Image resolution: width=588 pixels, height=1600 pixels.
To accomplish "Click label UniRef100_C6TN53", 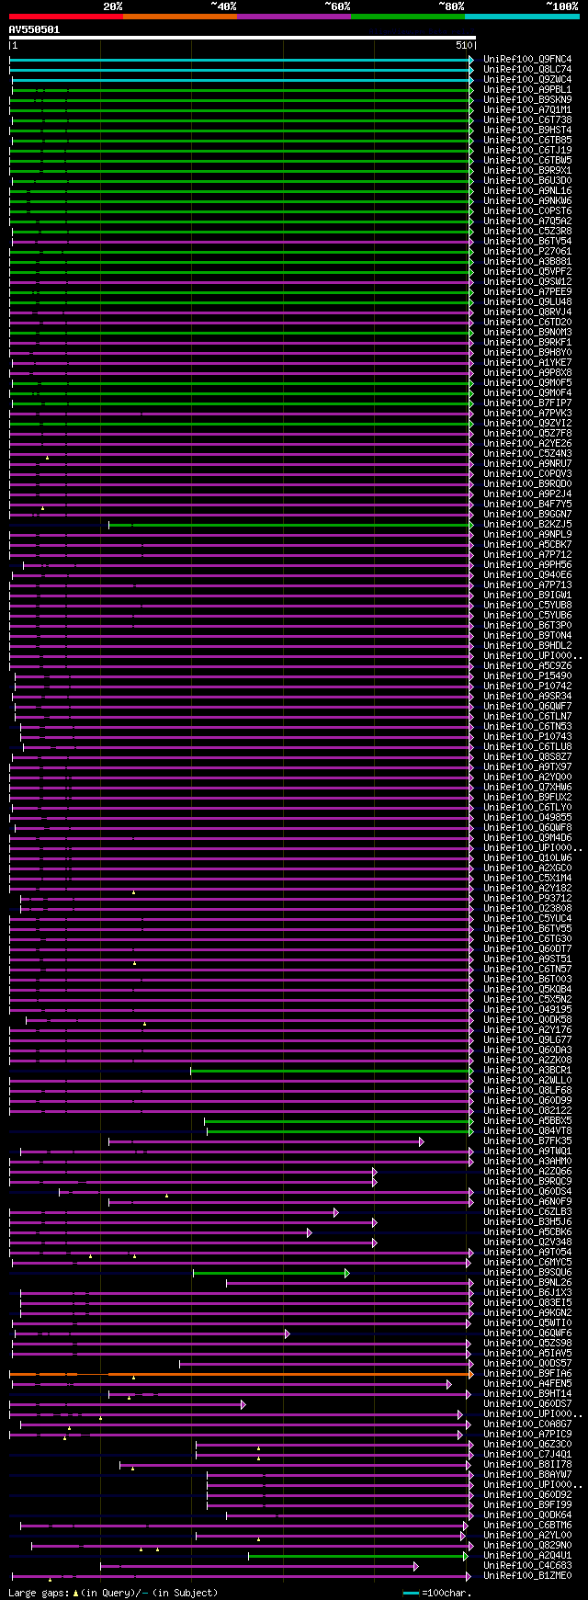I will coord(527,727).
